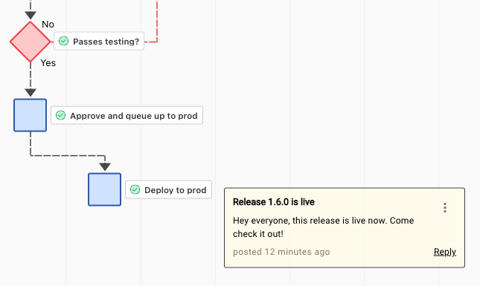
Task: Click the 'Yes' branch label below the diamond
Action: pos(48,63)
